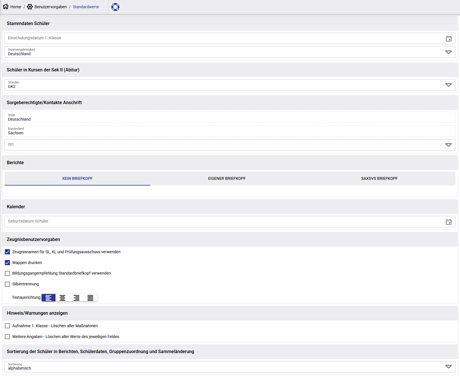Open the Stunden dropdown showing GK2
The image size is (460, 377).
(448, 85)
